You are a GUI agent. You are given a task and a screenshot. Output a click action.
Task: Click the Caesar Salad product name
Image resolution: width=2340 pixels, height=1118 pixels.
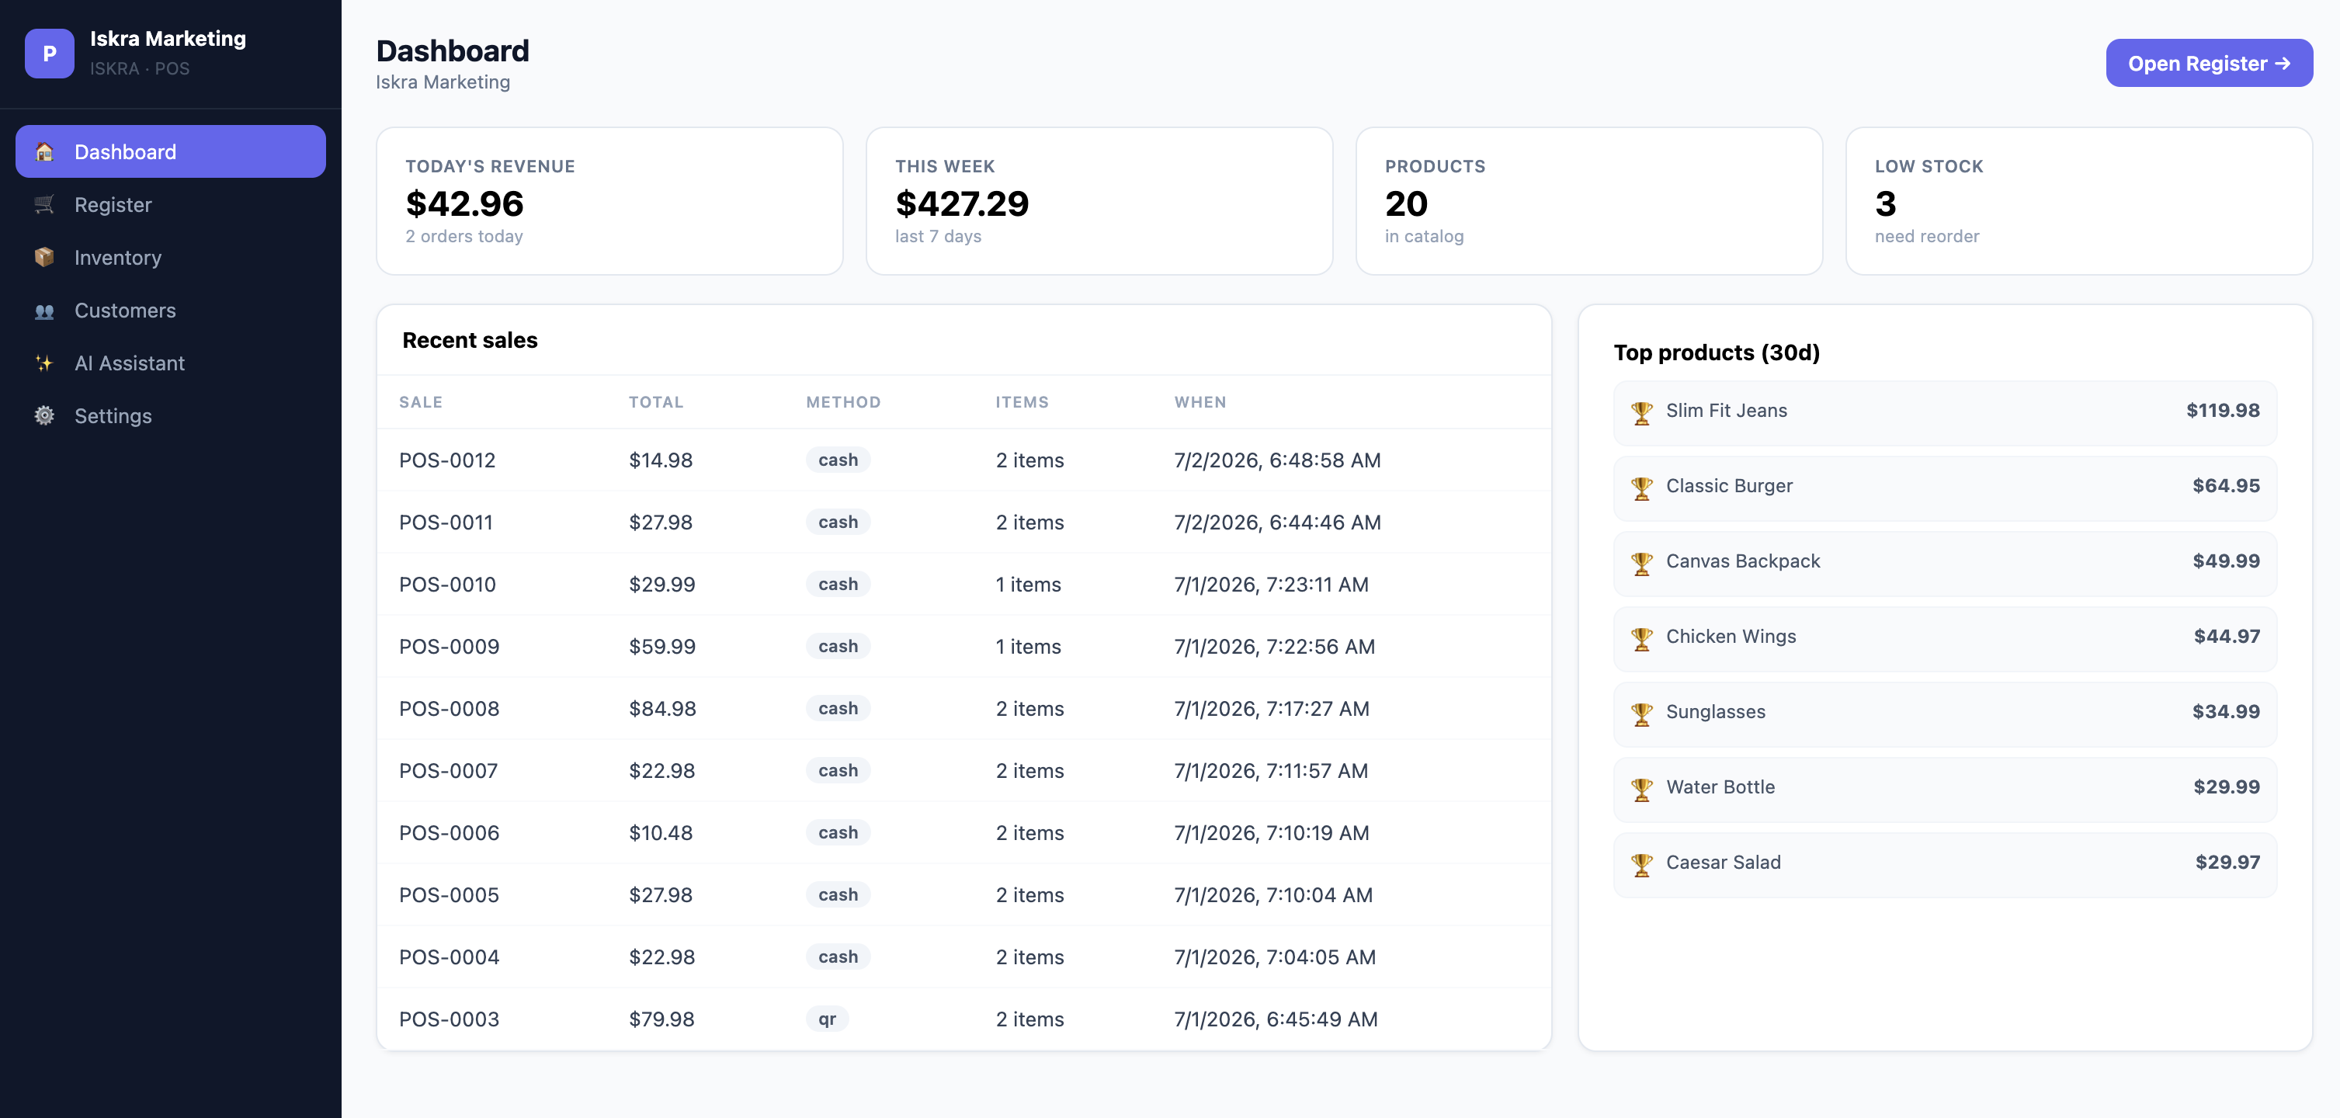coord(1724,863)
